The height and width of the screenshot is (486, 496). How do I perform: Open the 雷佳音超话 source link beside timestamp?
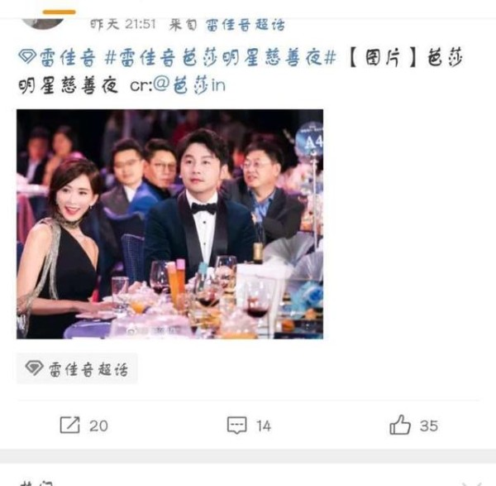[246, 25]
